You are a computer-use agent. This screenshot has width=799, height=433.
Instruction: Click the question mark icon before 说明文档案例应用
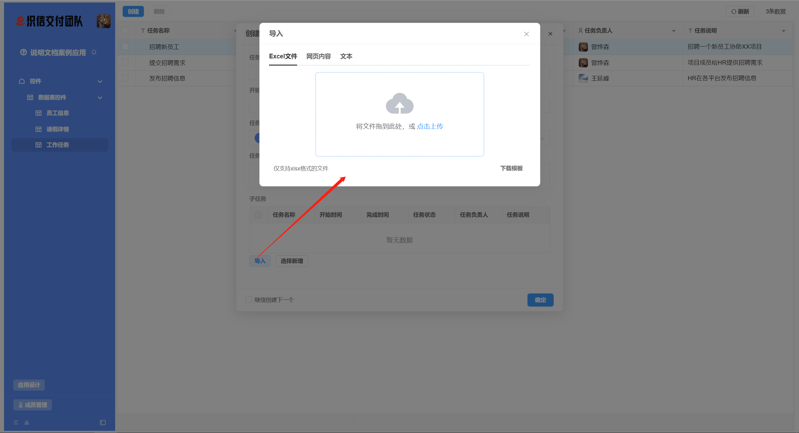pos(23,52)
